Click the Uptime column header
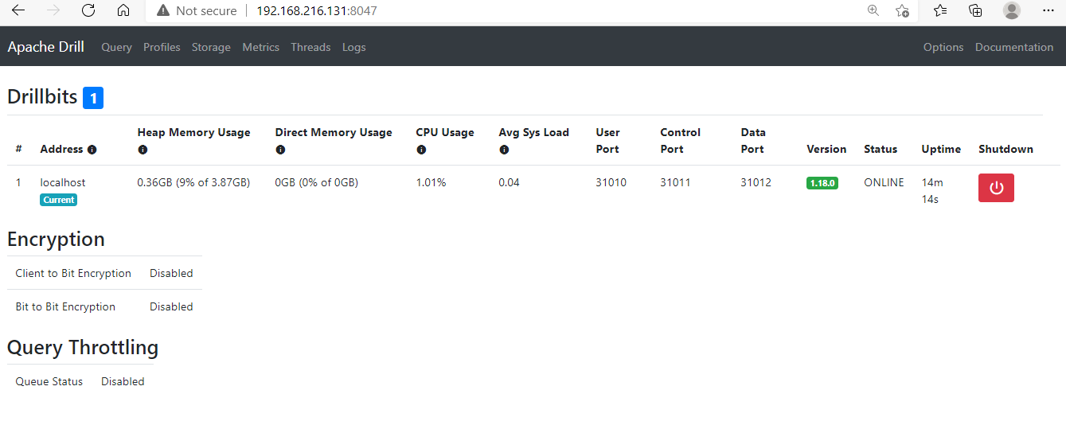The width and height of the screenshot is (1066, 433). coord(941,149)
